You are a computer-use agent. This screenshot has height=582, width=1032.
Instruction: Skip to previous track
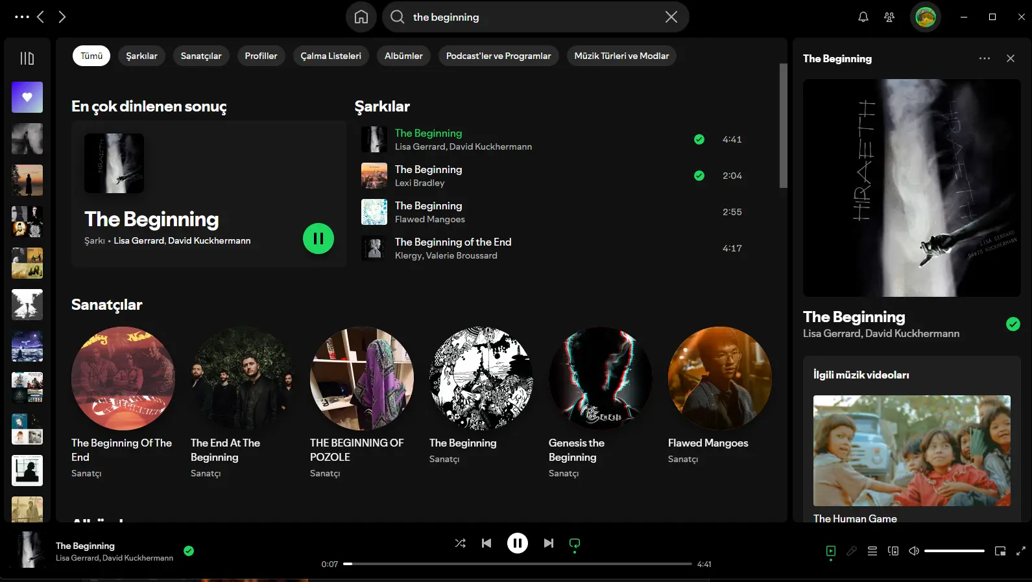pos(486,543)
